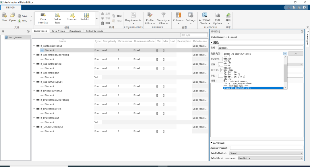
Task: Open the 导入 import options arrow
Action: [x=31, y=21]
